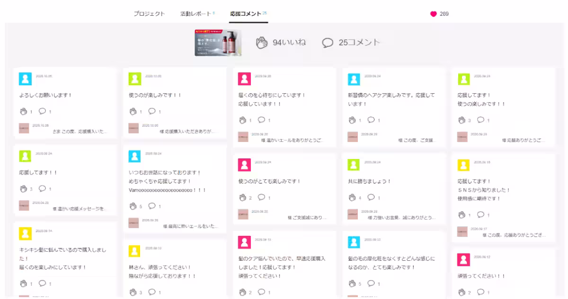This screenshot has width=568, height=299.
Task: Click the green avatar on the 共に勝ちましょう！ card
Action: point(354,165)
